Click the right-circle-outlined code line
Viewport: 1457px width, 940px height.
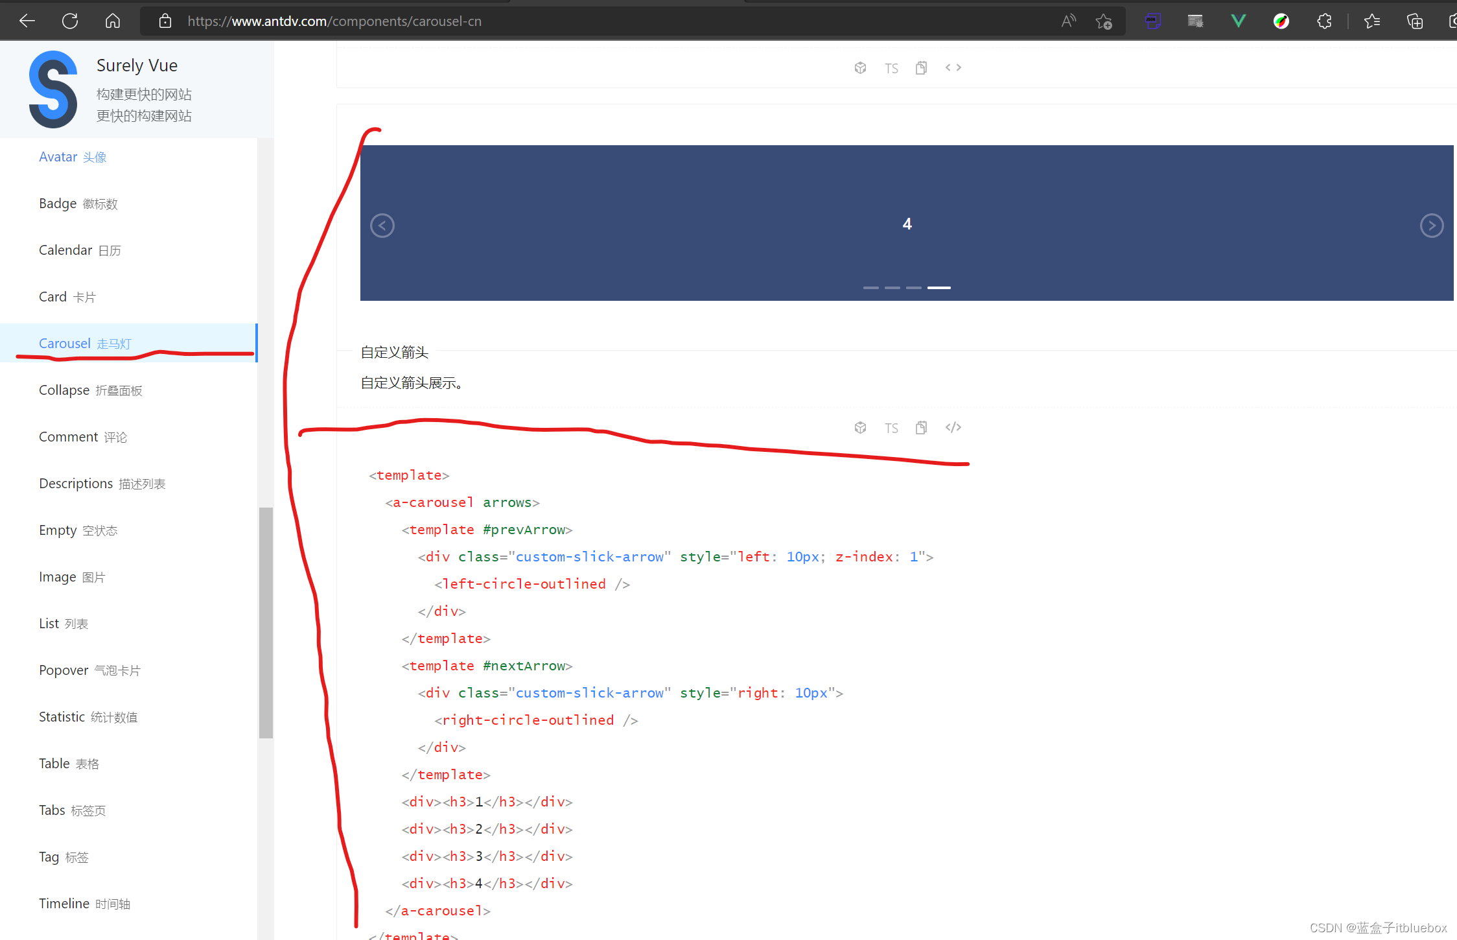[536, 720]
